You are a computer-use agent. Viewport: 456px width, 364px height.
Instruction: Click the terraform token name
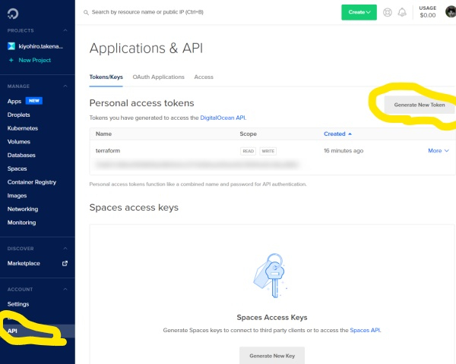(x=108, y=151)
